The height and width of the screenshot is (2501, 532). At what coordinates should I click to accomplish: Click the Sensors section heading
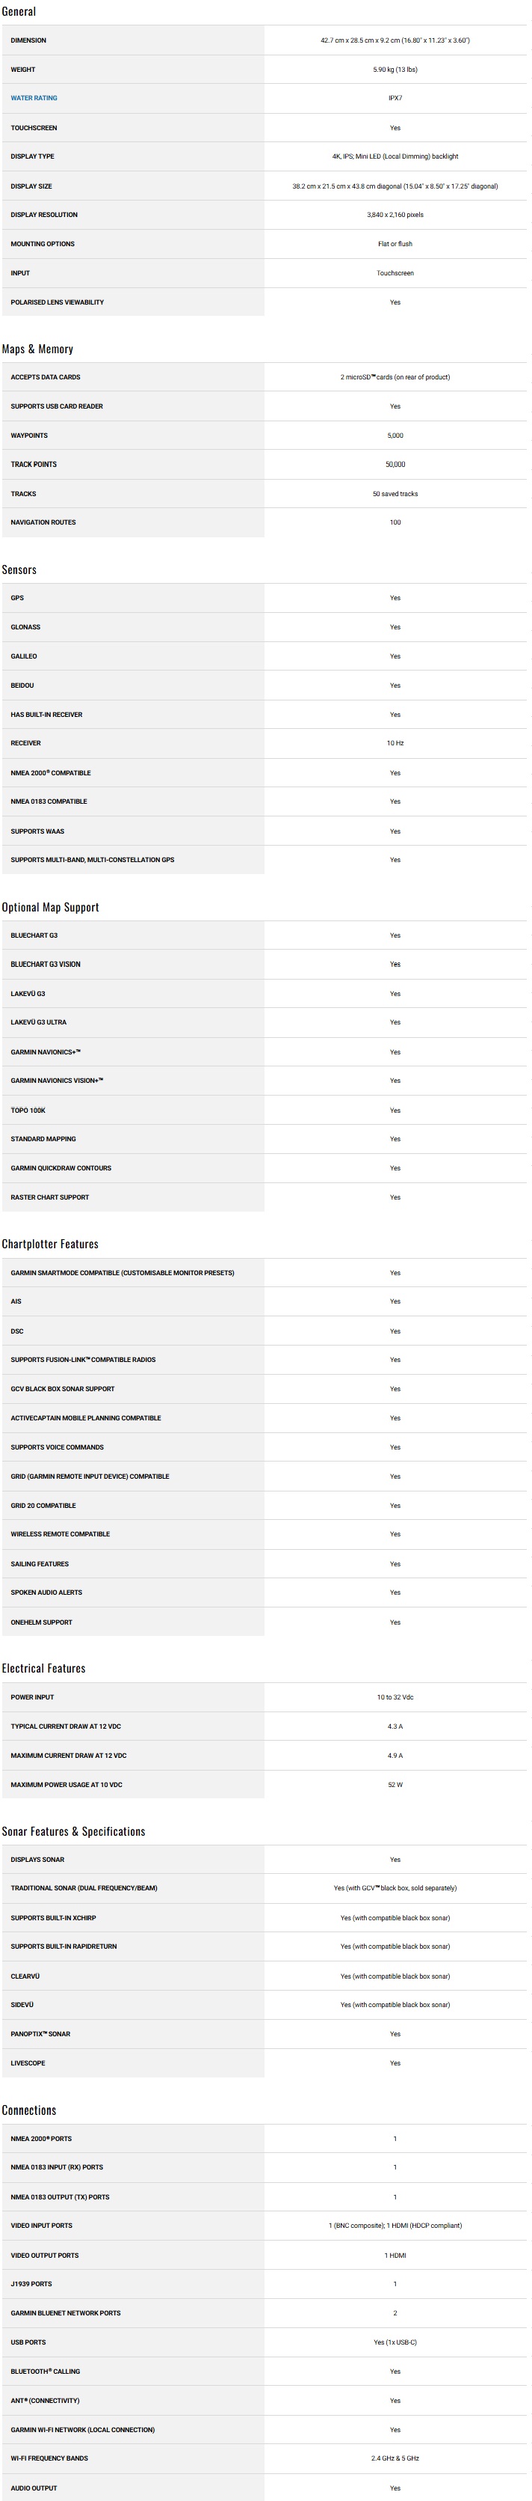19,570
